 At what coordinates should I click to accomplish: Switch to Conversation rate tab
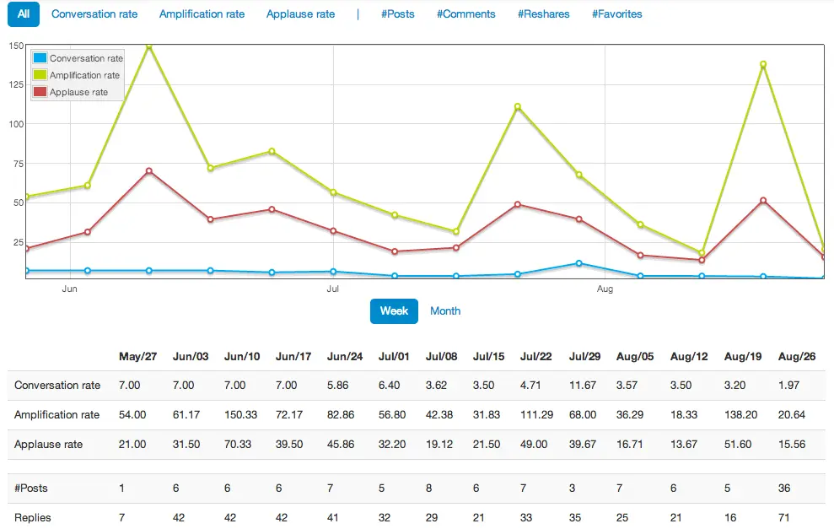tap(94, 14)
